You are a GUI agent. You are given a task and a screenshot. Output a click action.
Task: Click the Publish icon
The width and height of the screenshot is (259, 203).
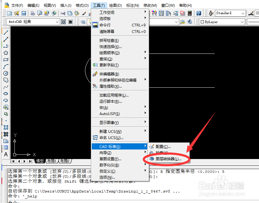click(x=47, y=13)
